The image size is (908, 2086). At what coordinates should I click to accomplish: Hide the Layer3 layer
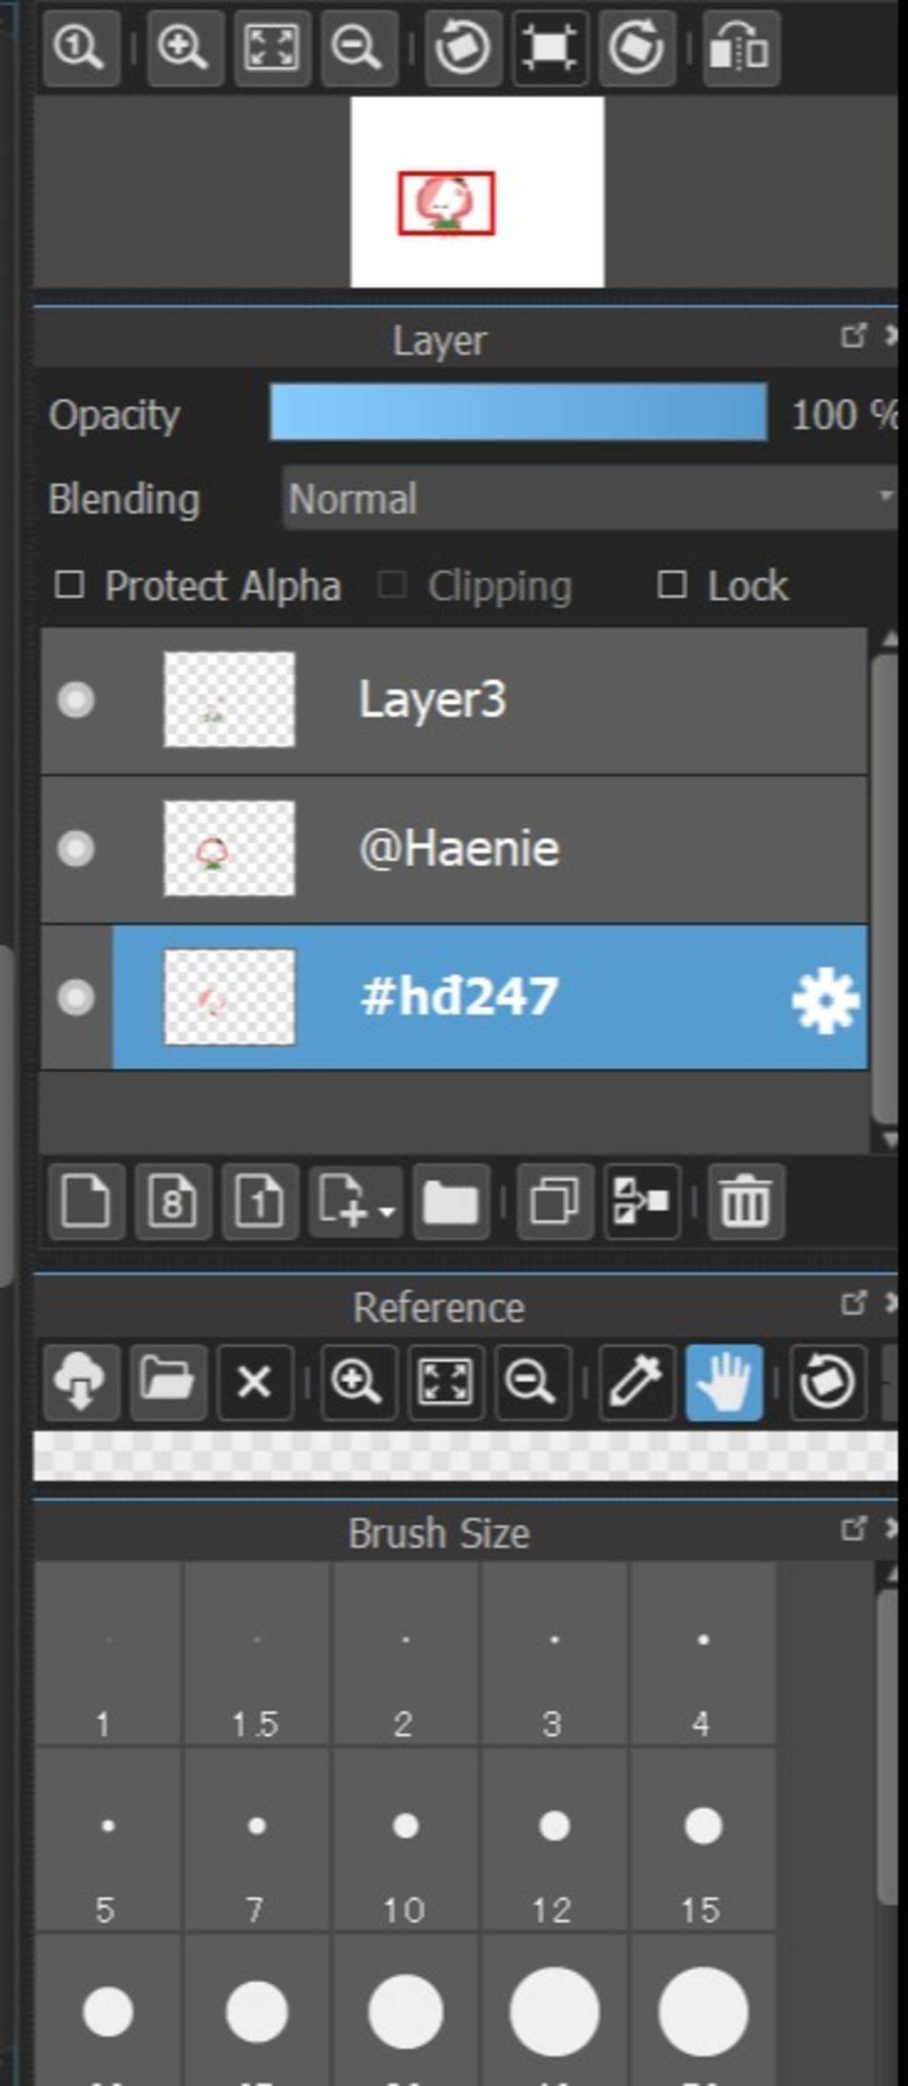(75, 699)
